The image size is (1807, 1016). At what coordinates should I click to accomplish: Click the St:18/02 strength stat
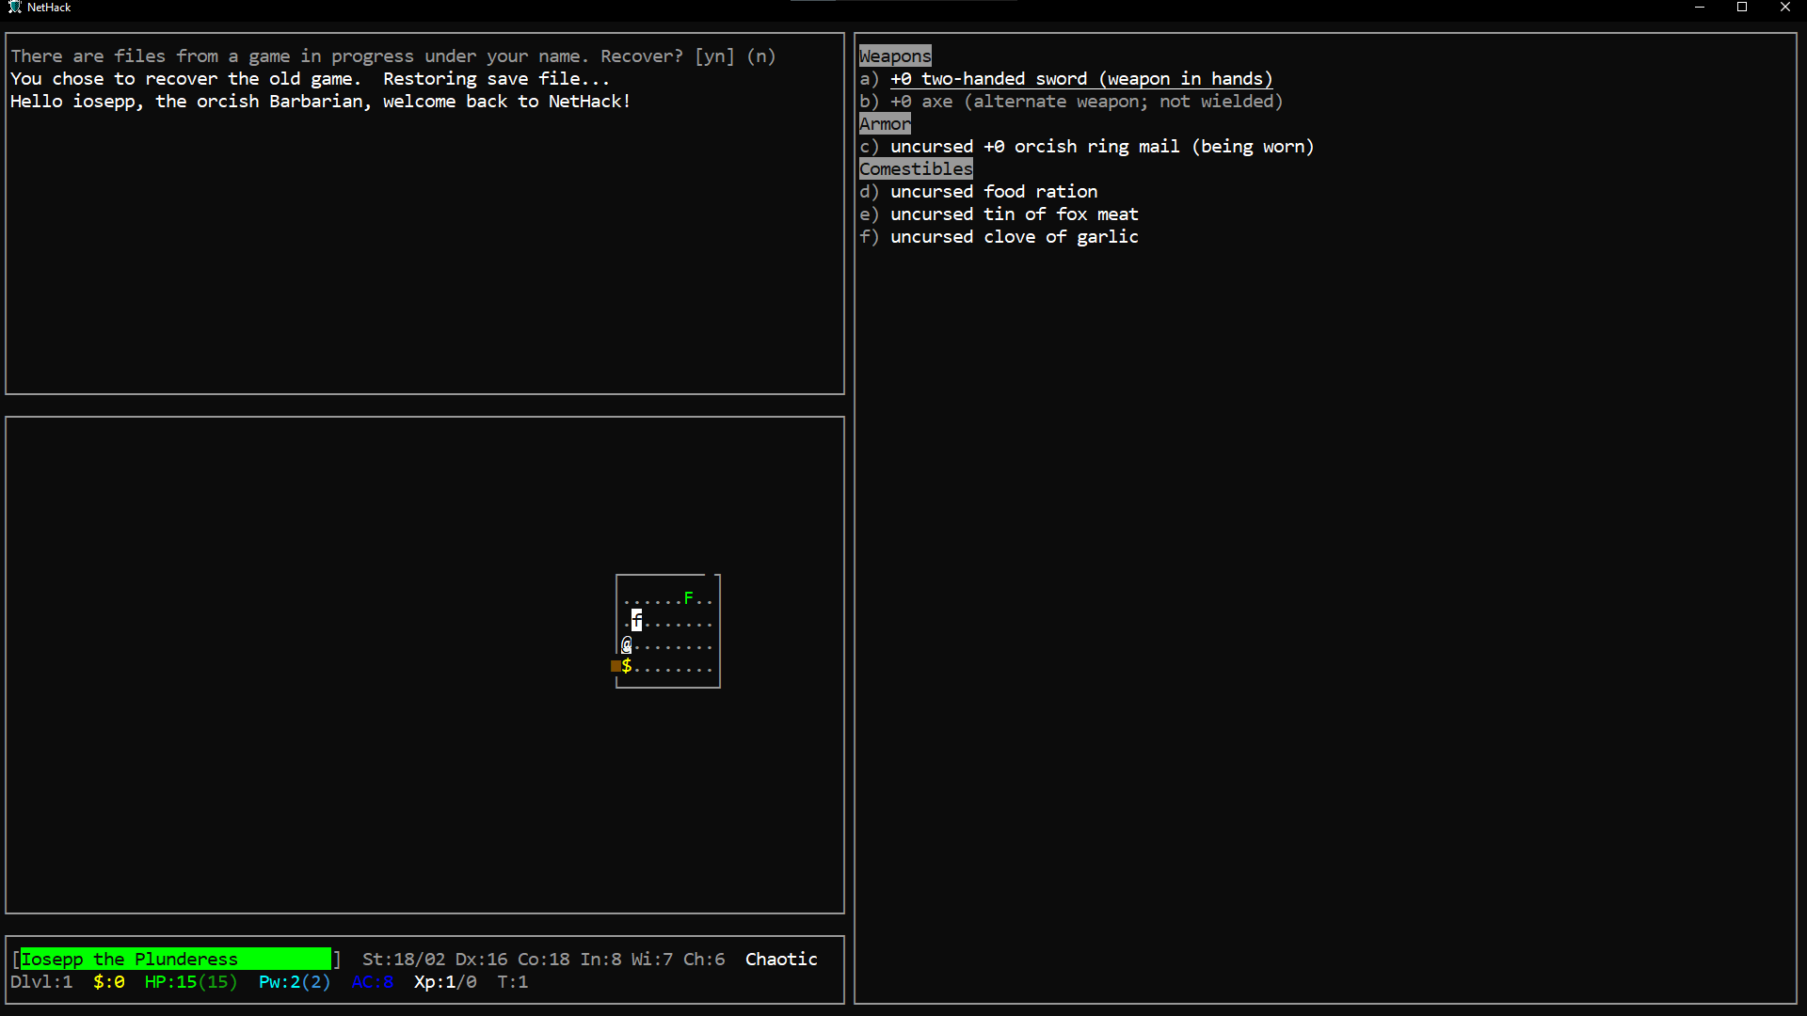coord(404,960)
